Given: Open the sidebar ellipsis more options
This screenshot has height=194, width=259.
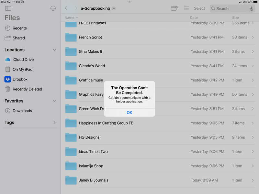Looking at the screenshot, I should 53,8.
